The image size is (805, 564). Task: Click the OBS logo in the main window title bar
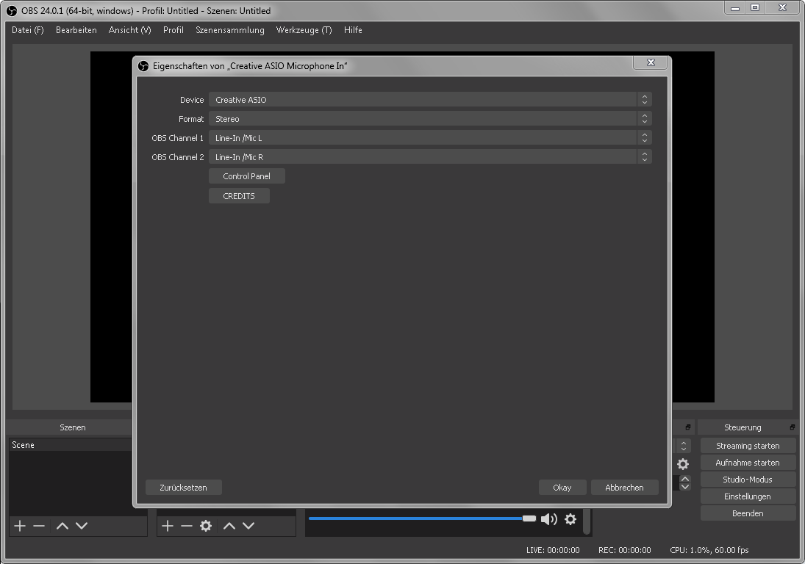(x=11, y=11)
